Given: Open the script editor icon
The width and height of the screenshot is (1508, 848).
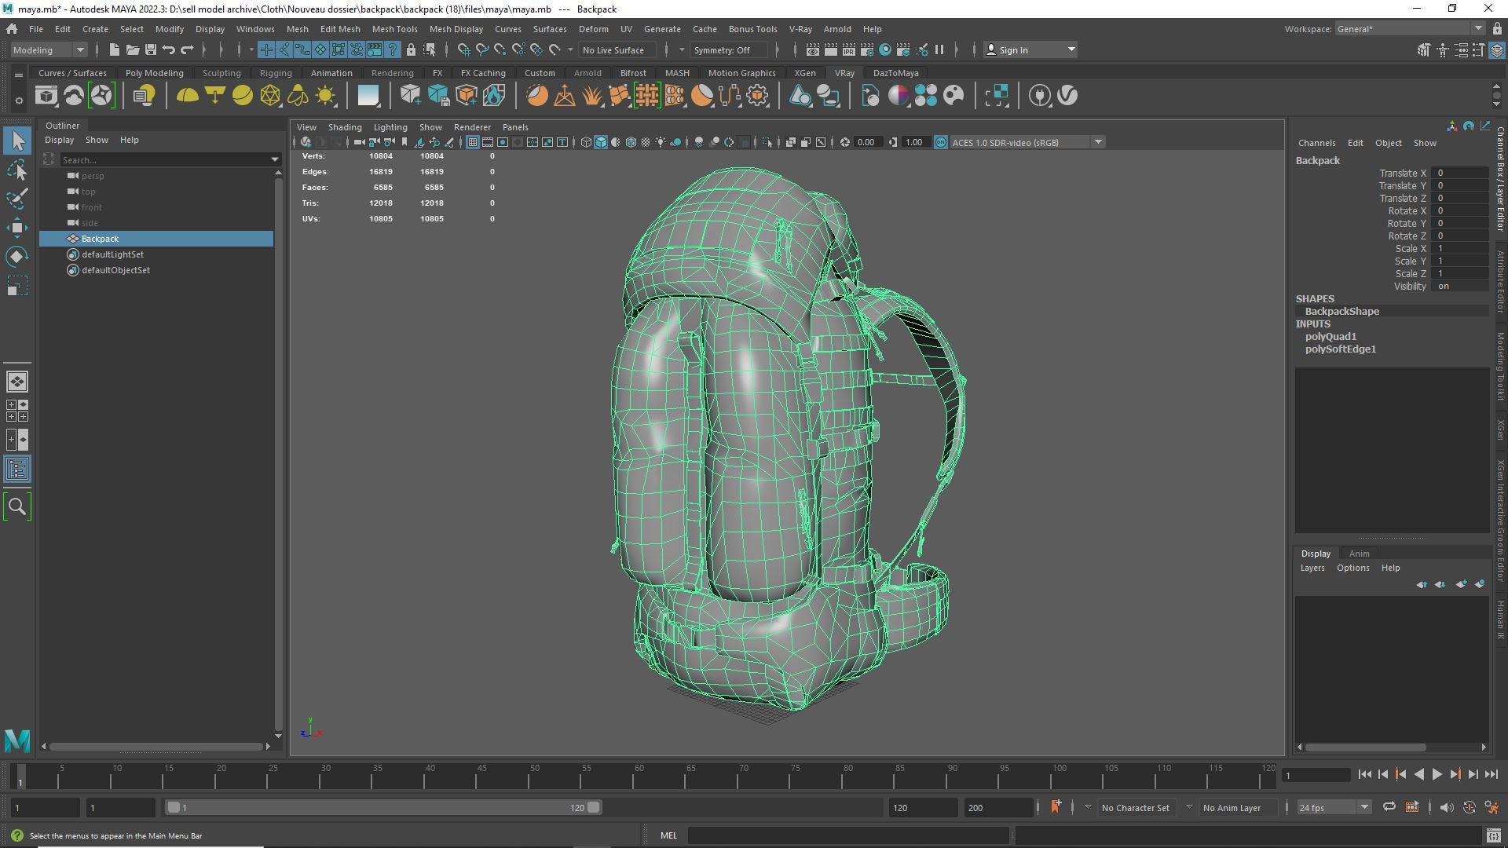Looking at the screenshot, I should click(x=1494, y=835).
